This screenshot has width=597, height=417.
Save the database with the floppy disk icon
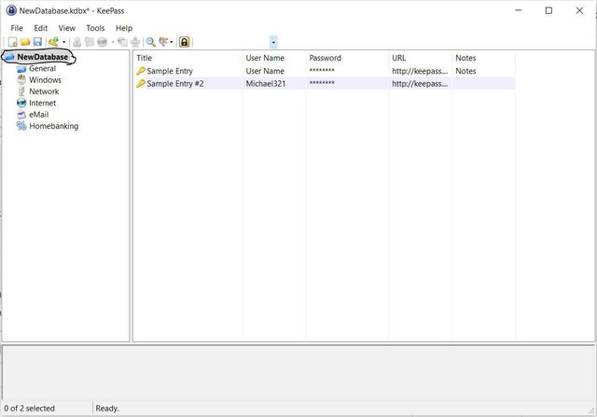37,42
